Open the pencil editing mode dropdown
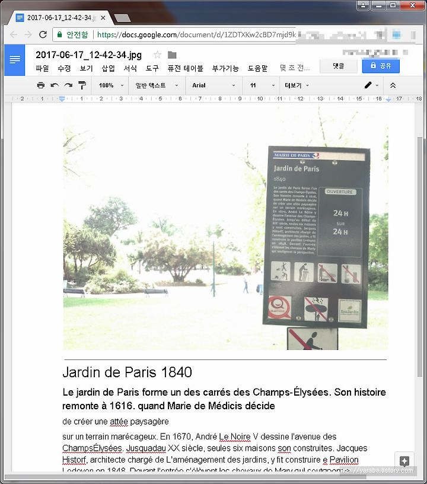Viewport: 427px width, 484px height. tap(371, 85)
